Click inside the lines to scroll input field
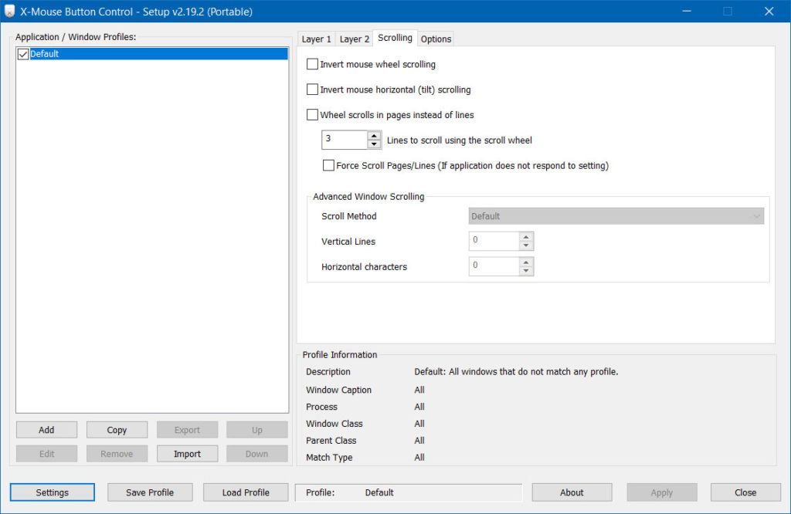 344,140
